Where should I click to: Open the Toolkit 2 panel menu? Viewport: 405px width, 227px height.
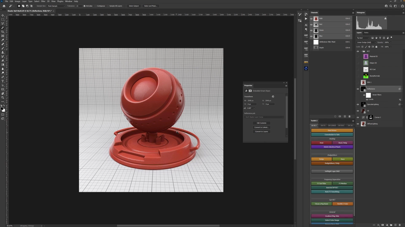point(353,121)
